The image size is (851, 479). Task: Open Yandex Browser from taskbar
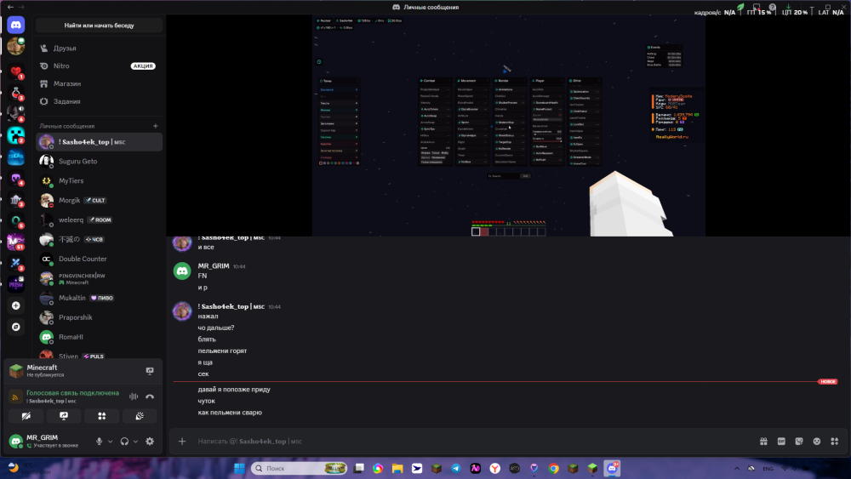click(x=495, y=469)
